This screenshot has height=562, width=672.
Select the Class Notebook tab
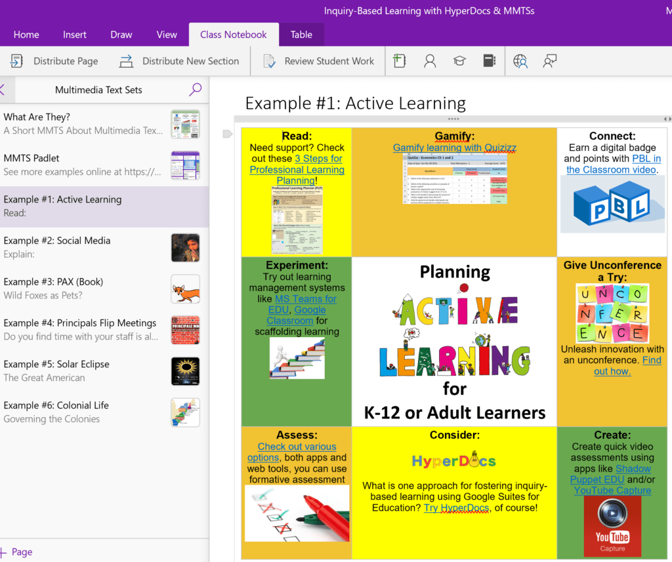point(234,35)
